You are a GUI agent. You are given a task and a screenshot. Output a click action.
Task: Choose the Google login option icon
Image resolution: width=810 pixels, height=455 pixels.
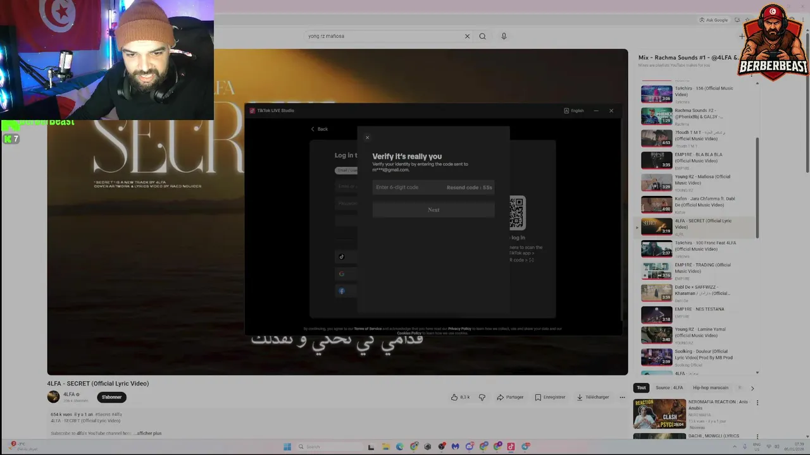point(342,274)
